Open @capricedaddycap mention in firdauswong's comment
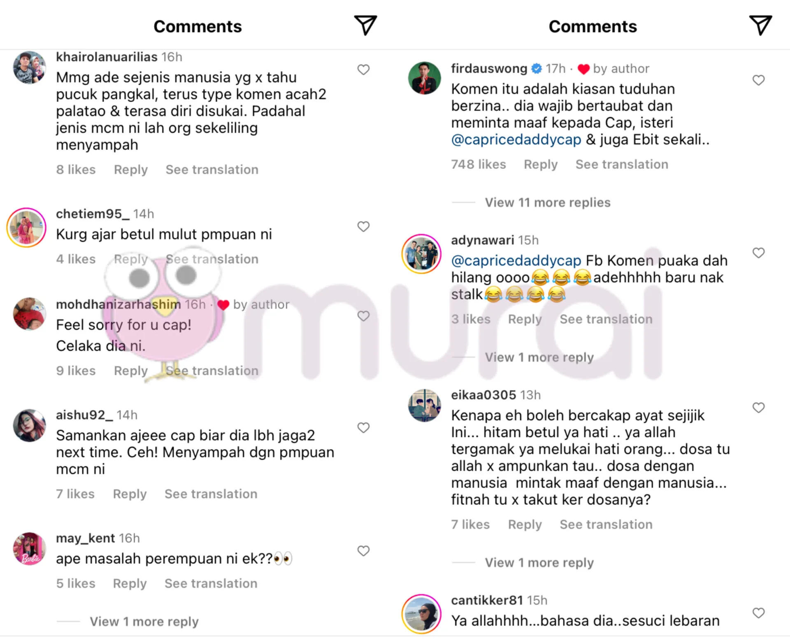This screenshot has height=642, width=790. point(516,140)
